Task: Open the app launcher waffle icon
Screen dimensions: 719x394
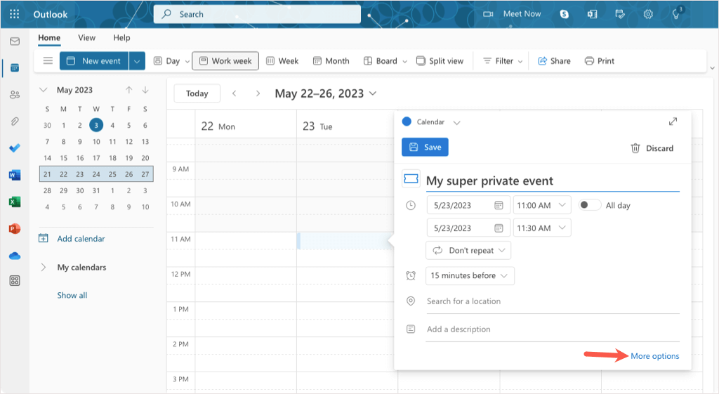Action: point(14,14)
